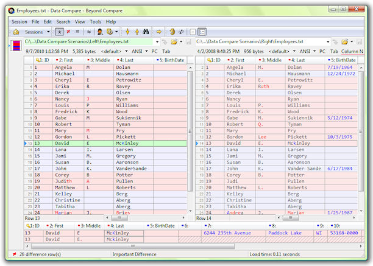Click right pane save icon

[x=359, y=42]
